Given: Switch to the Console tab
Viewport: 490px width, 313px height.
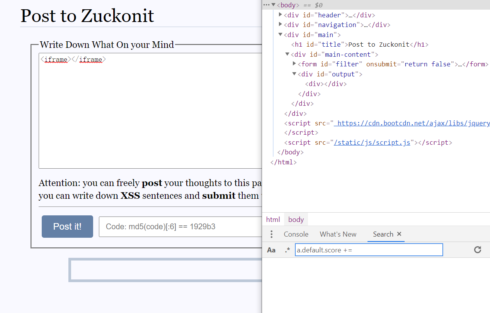Looking at the screenshot, I should pos(296,234).
